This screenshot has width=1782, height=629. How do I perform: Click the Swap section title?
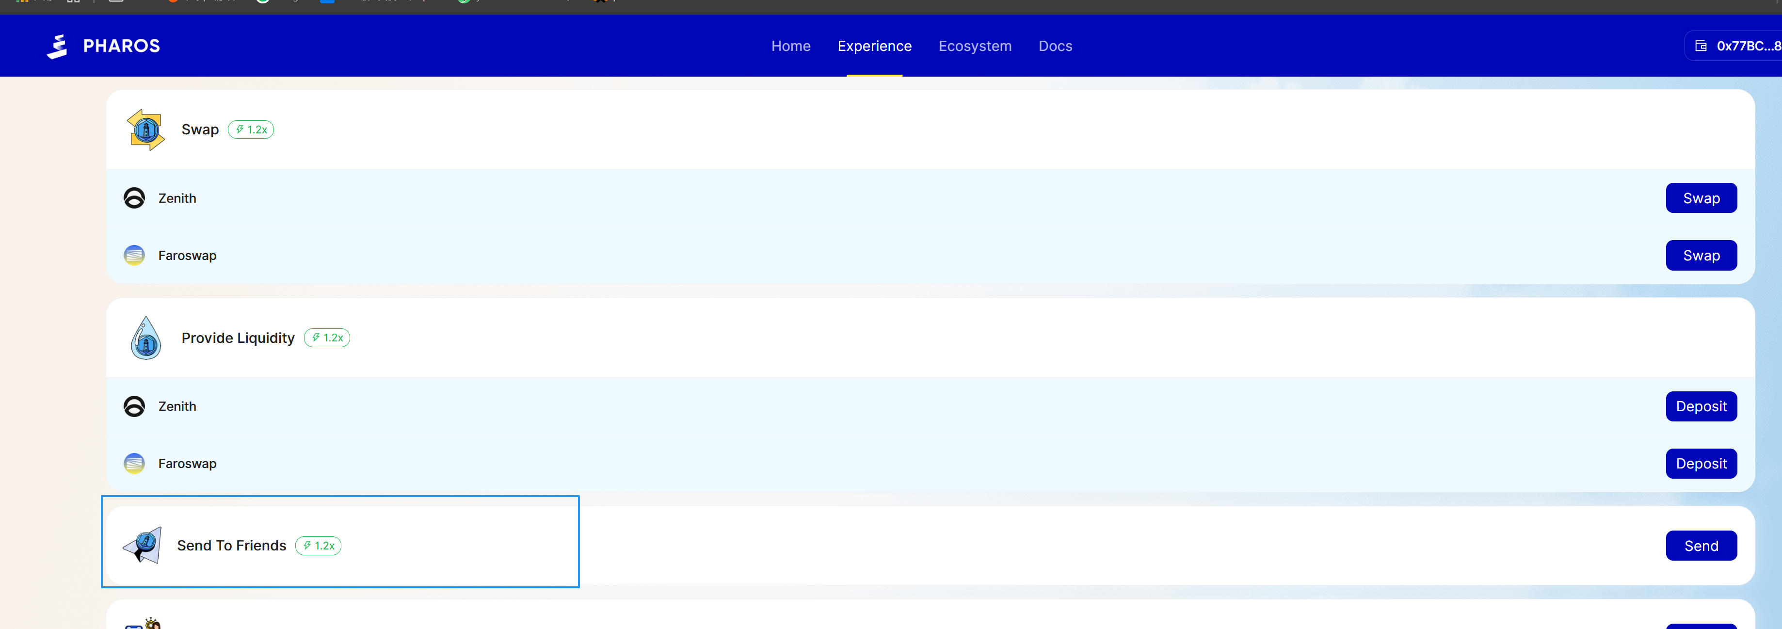[200, 129]
